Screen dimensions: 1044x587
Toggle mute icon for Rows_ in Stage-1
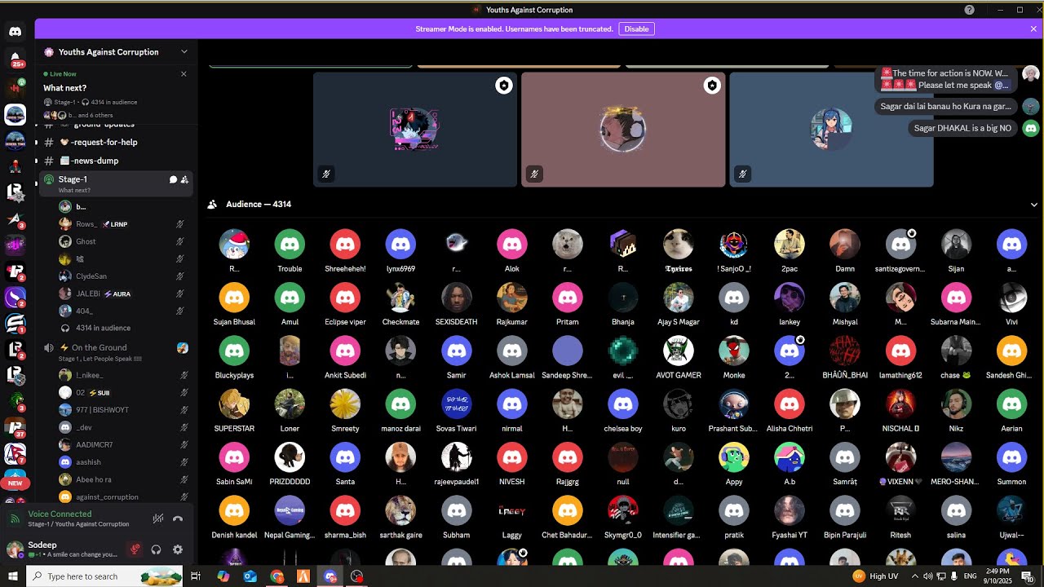coord(180,224)
